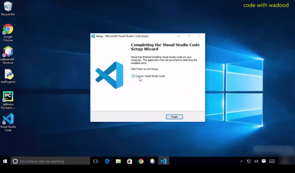
Task: Select the JetBrains PyCharm desktop shortcut
Action: click(x=8, y=100)
